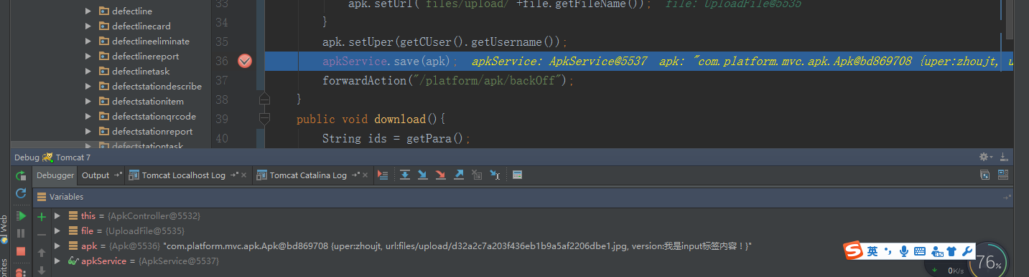This screenshot has height=277, width=1029.
Task: Toggle the breakpoint on line 36
Action: [245, 61]
